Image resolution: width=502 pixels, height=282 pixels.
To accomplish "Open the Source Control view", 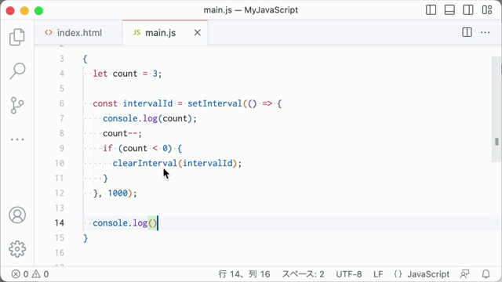I will click(17, 105).
